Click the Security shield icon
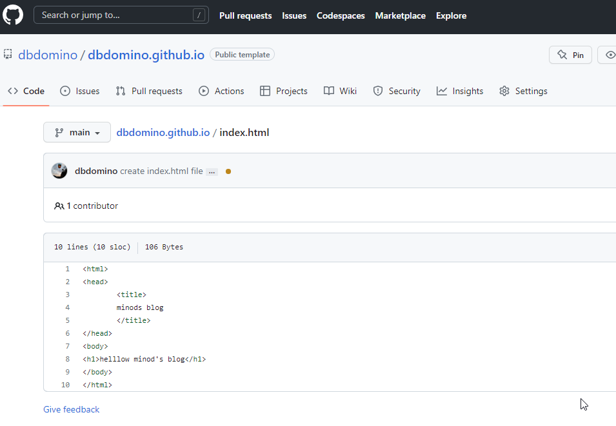 pos(378,91)
